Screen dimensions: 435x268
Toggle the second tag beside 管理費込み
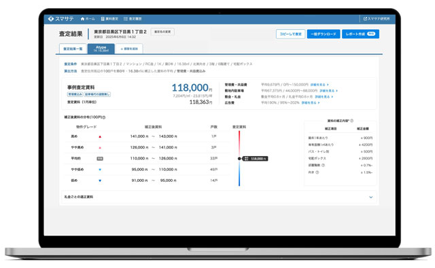(x=97, y=94)
